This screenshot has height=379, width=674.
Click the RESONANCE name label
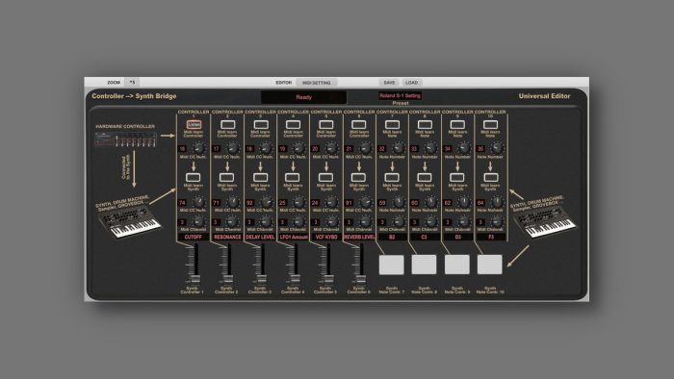(227, 237)
